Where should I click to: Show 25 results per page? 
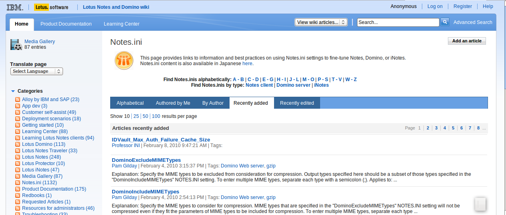tap(136, 116)
